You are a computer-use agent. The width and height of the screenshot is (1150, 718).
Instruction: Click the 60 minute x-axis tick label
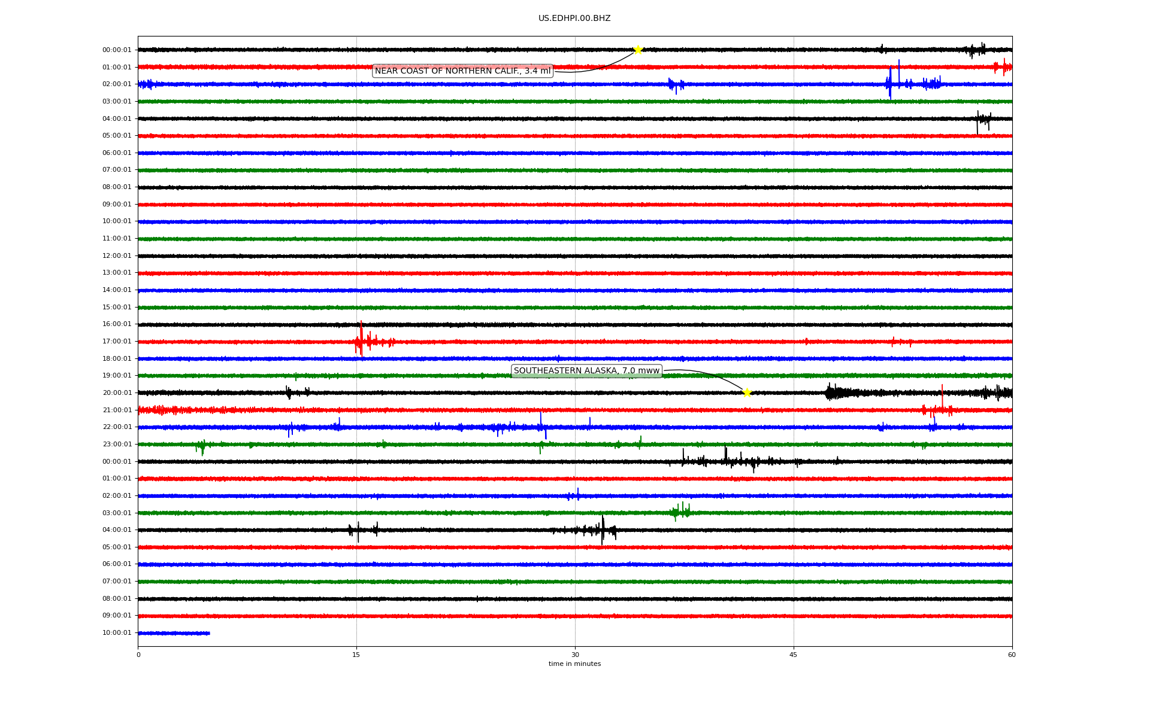coord(1012,655)
